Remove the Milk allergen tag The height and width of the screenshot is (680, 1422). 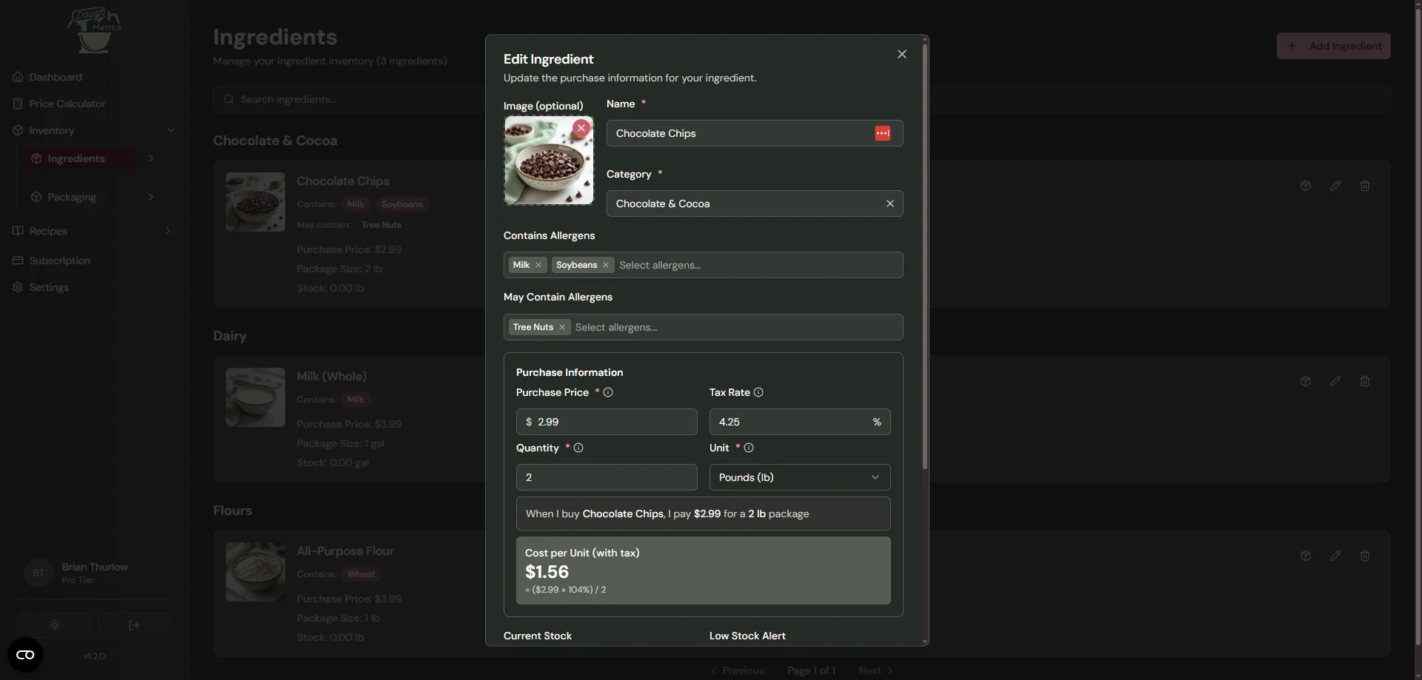coord(539,265)
